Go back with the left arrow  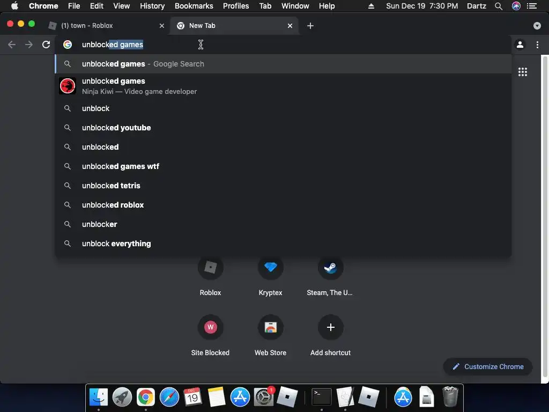click(x=12, y=45)
